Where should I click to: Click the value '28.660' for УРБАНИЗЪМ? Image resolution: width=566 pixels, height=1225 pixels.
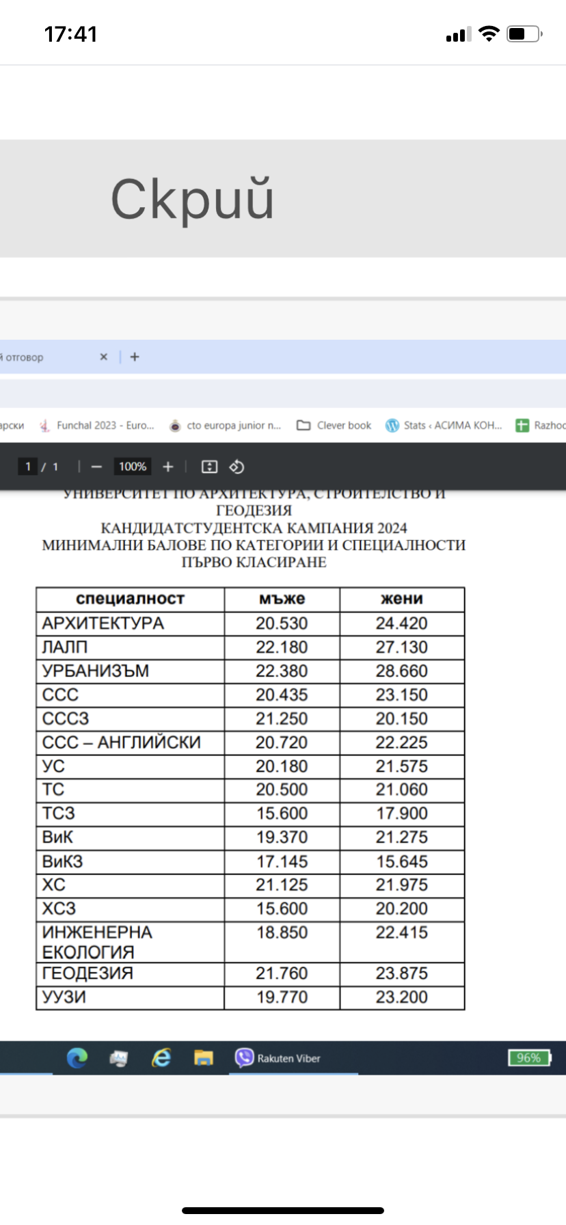click(402, 671)
